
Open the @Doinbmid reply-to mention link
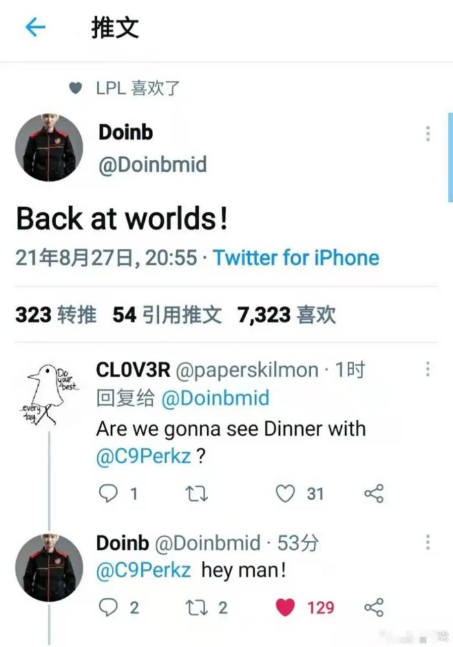(x=215, y=398)
